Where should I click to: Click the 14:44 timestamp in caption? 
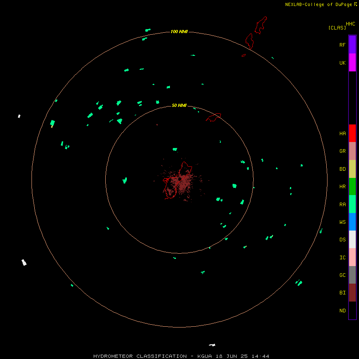pos(260,356)
